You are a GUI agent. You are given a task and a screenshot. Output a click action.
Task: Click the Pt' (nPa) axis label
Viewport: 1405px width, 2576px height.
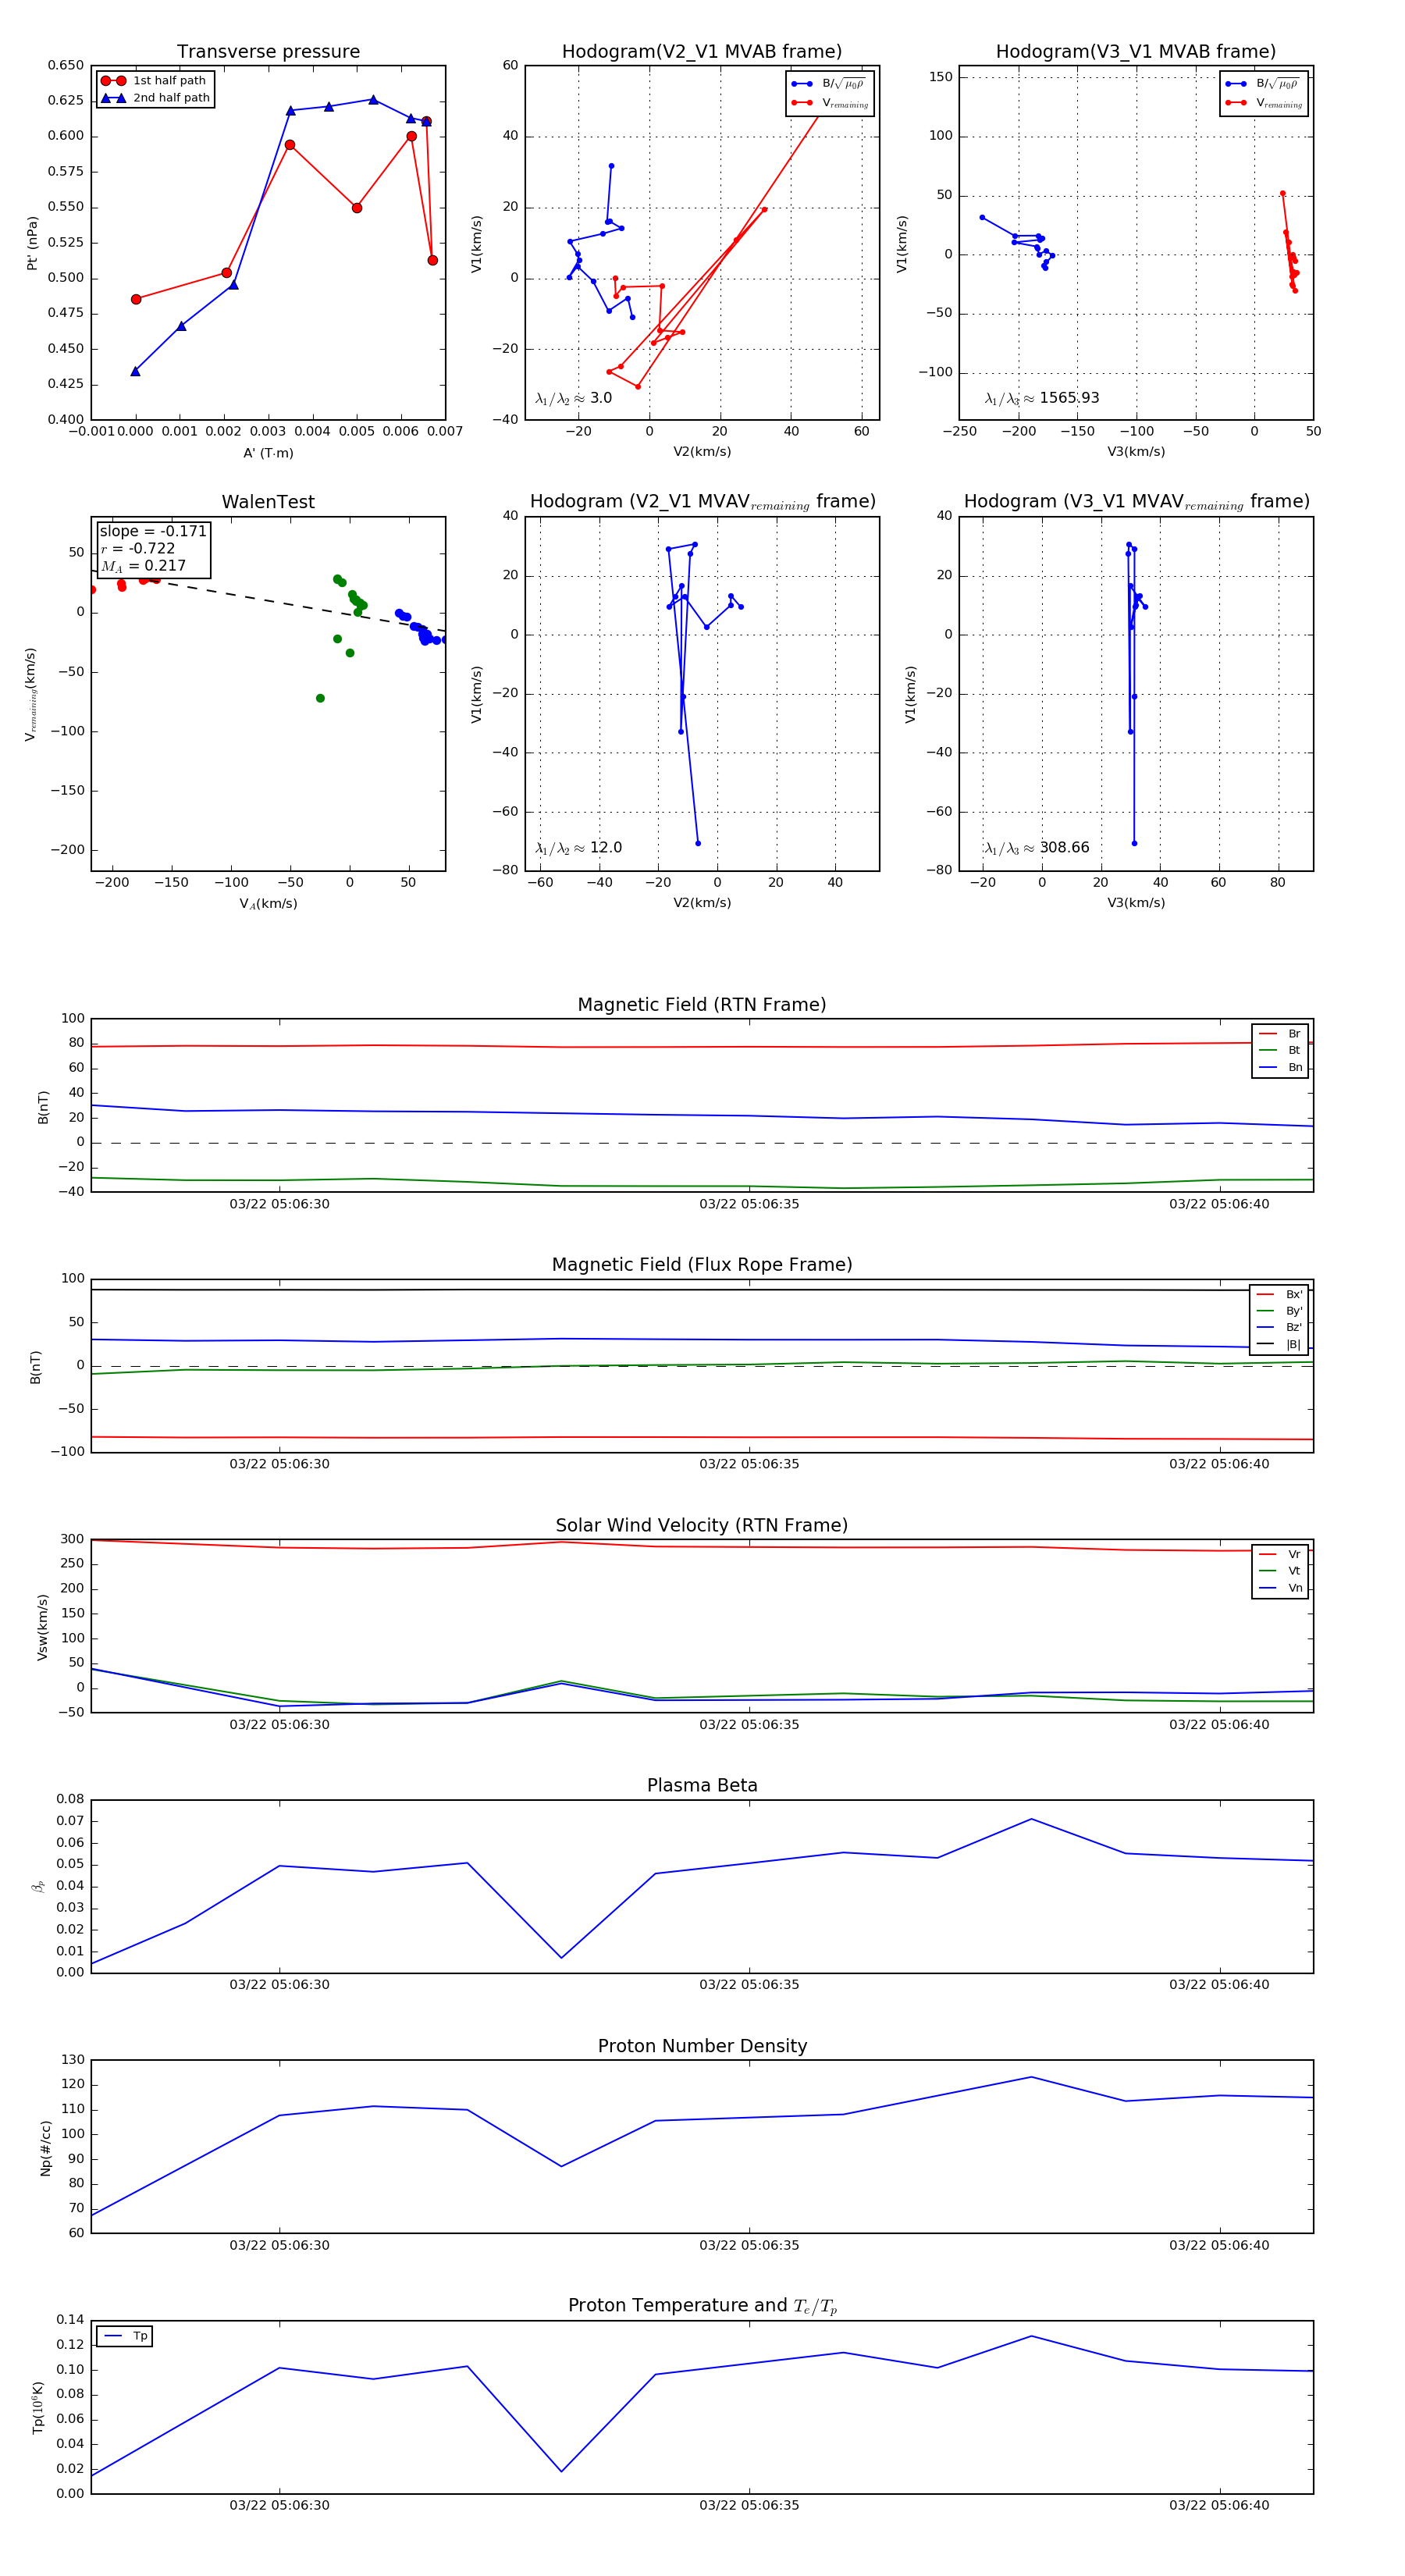32,243
